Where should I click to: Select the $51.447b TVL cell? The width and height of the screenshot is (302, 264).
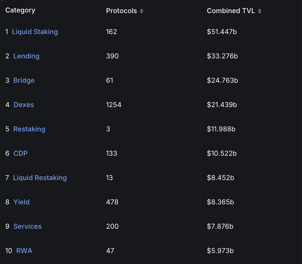(x=222, y=32)
